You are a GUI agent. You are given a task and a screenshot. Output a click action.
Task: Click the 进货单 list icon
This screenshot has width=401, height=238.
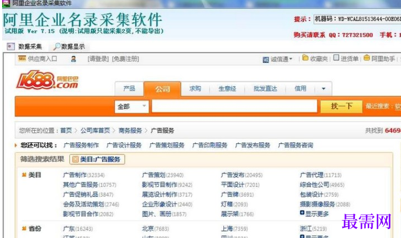pyautogui.click(x=337, y=58)
